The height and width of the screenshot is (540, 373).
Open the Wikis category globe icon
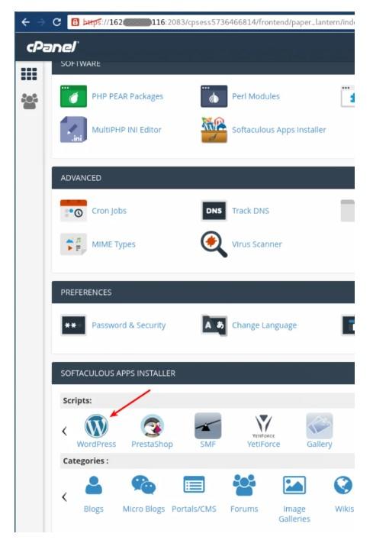coord(343,485)
